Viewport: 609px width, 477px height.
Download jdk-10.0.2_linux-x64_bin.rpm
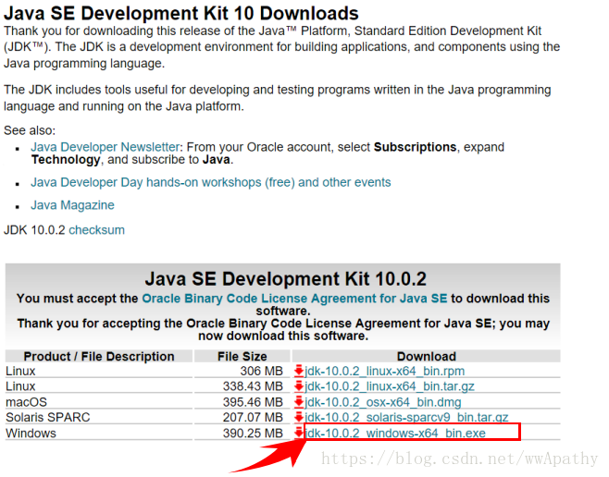coord(384,371)
